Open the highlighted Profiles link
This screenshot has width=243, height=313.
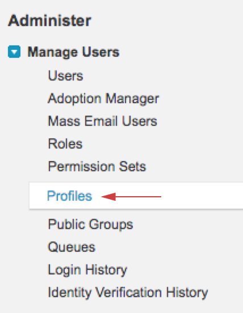coord(69,196)
